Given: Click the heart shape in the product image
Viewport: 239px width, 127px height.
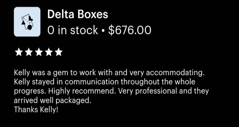Looking at the screenshot, I should coord(30,19).
